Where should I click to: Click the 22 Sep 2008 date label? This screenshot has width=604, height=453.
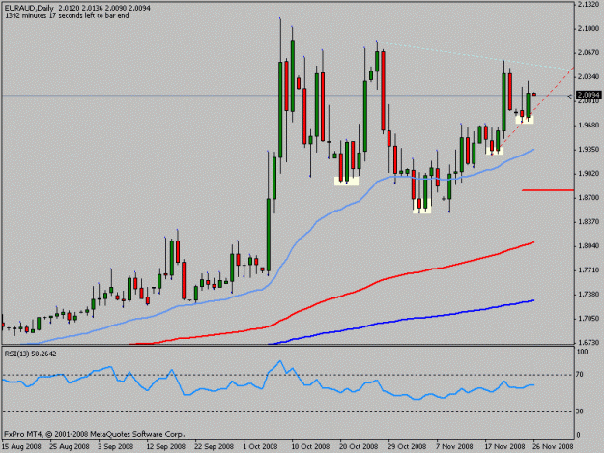pos(215,446)
